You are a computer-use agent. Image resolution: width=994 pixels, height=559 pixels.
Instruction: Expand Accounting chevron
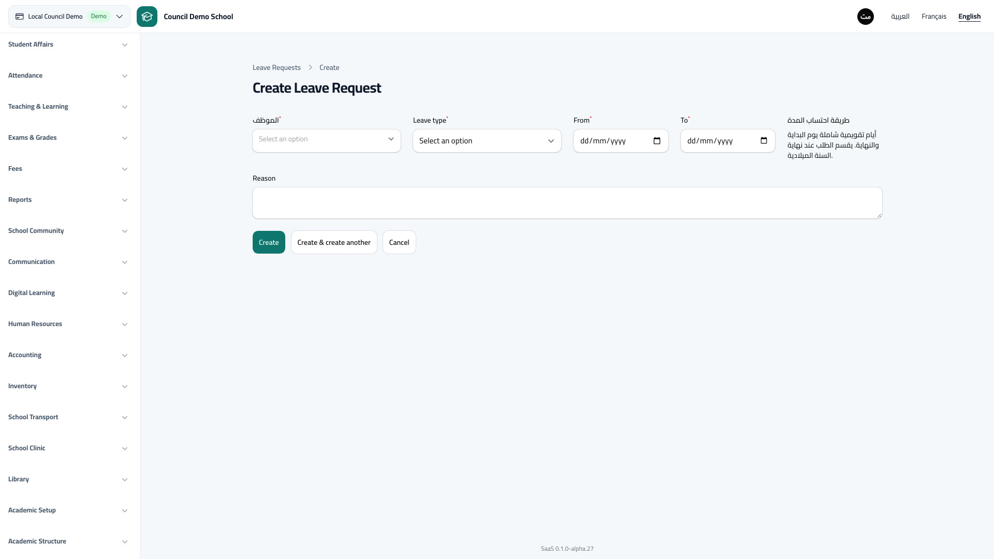pos(125,356)
